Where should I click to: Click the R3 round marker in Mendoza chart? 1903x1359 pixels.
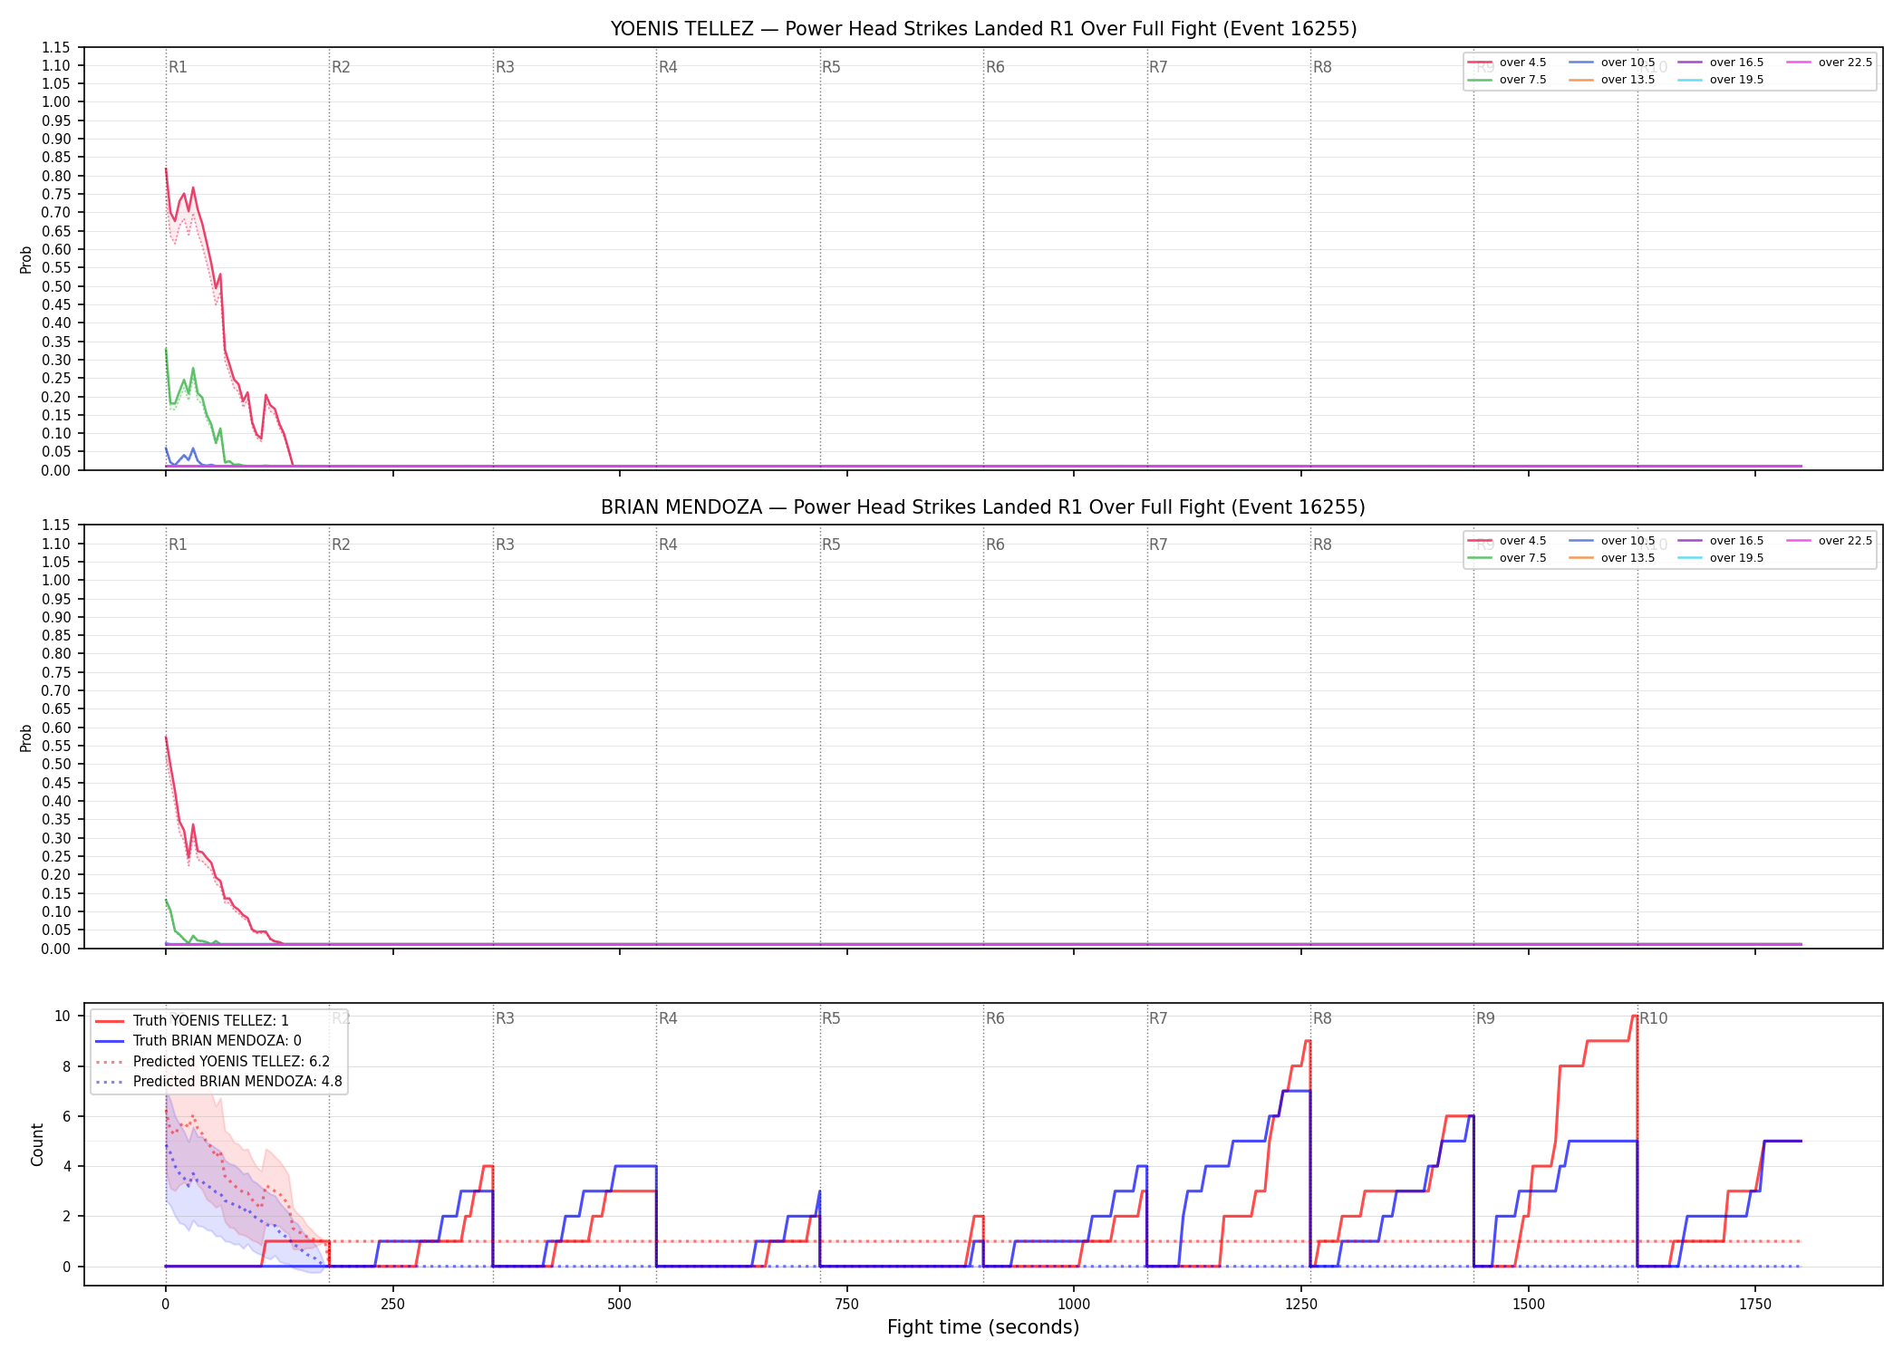[505, 545]
